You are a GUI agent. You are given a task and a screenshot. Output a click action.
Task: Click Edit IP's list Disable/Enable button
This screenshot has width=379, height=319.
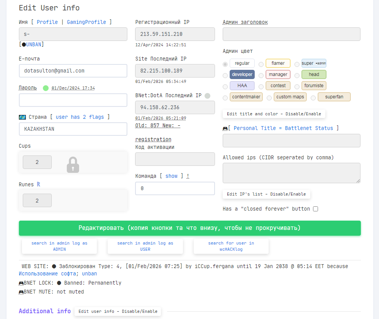click(x=266, y=194)
